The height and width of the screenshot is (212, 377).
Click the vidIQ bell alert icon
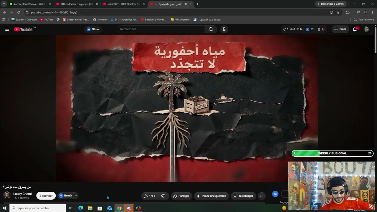(x=323, y=29)
